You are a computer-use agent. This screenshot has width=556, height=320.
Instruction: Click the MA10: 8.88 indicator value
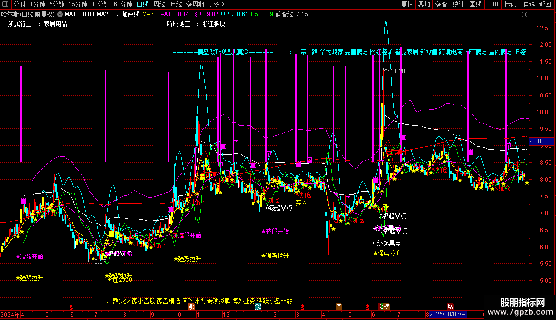coord(79,15)
